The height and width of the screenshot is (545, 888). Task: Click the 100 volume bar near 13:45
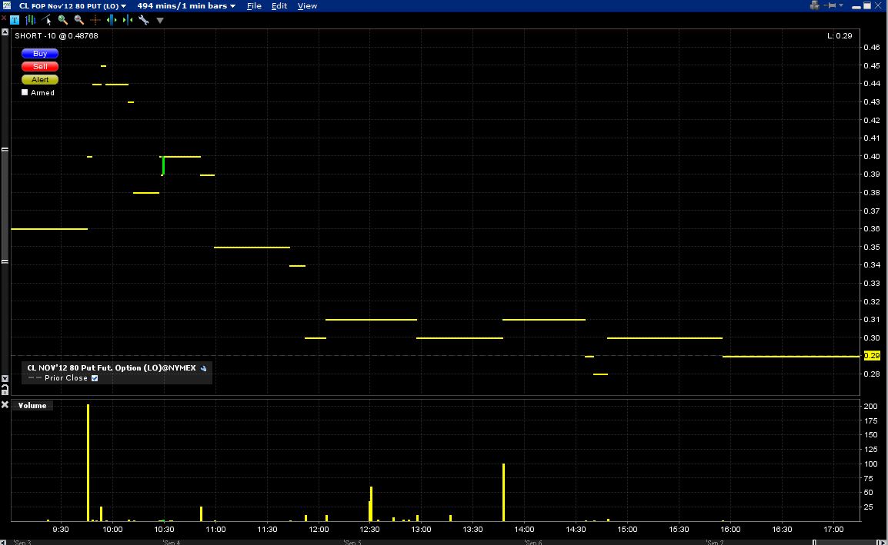[x=503, y=493]
